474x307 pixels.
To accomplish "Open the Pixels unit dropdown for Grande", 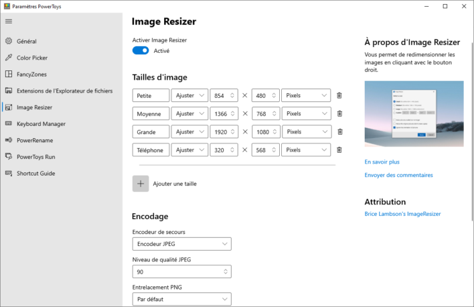I will [307, 131].
